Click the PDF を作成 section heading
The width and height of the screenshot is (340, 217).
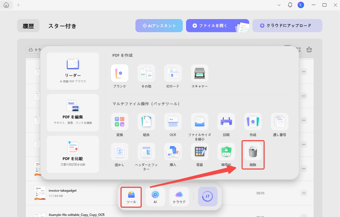point(122,55)
